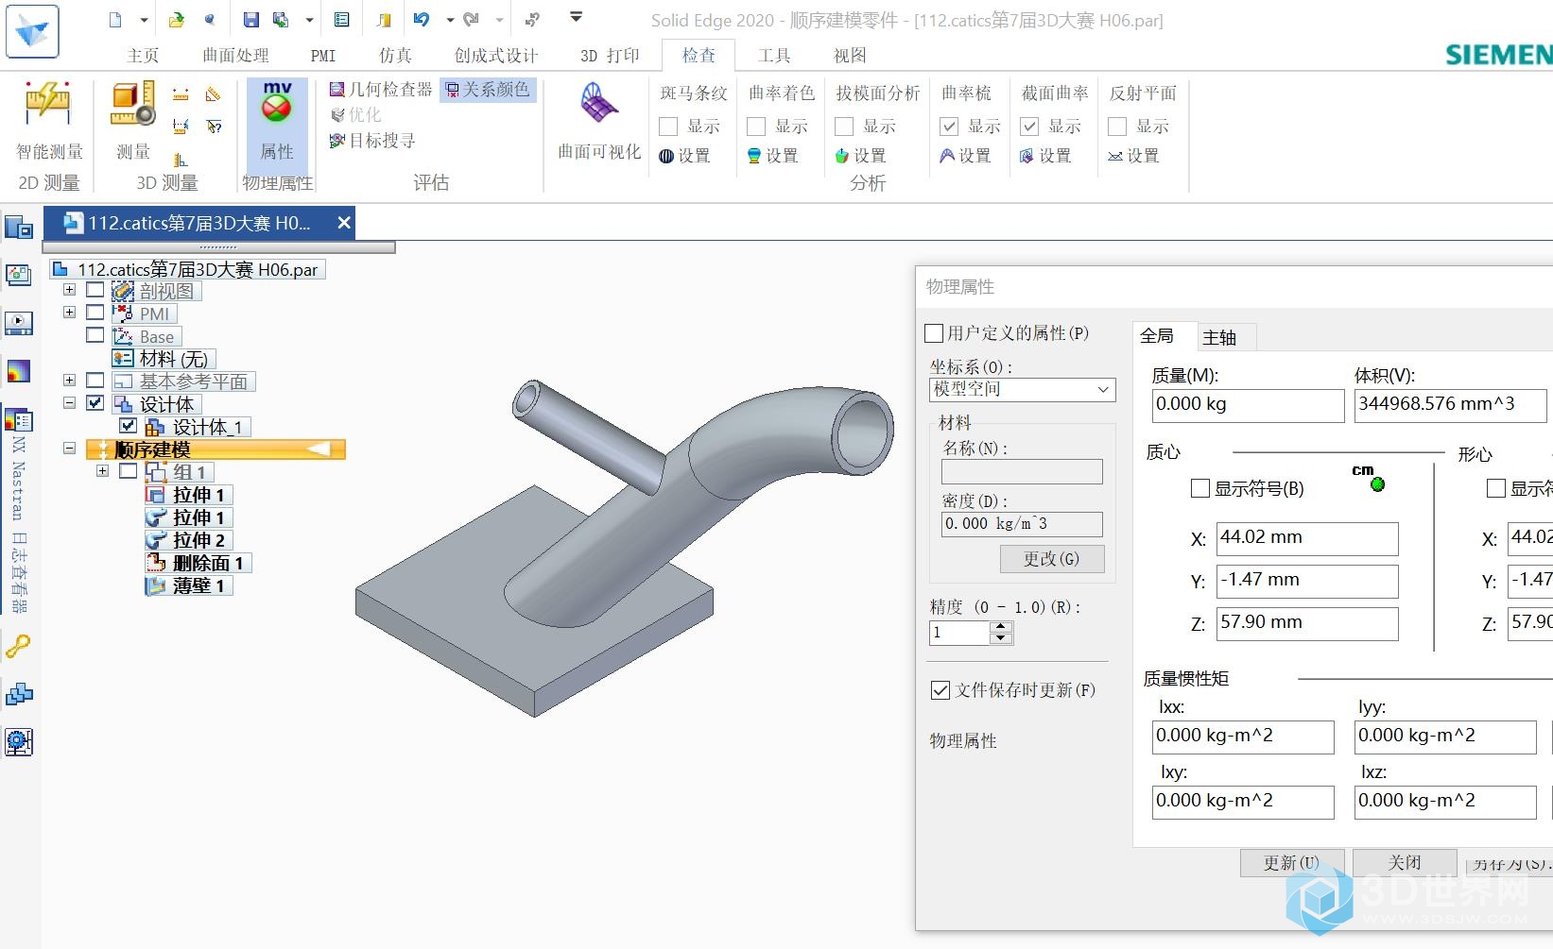Enable 拔模面分析 显示 checkbox
This screenshot has height=949, width=1553.
point(844,127)
